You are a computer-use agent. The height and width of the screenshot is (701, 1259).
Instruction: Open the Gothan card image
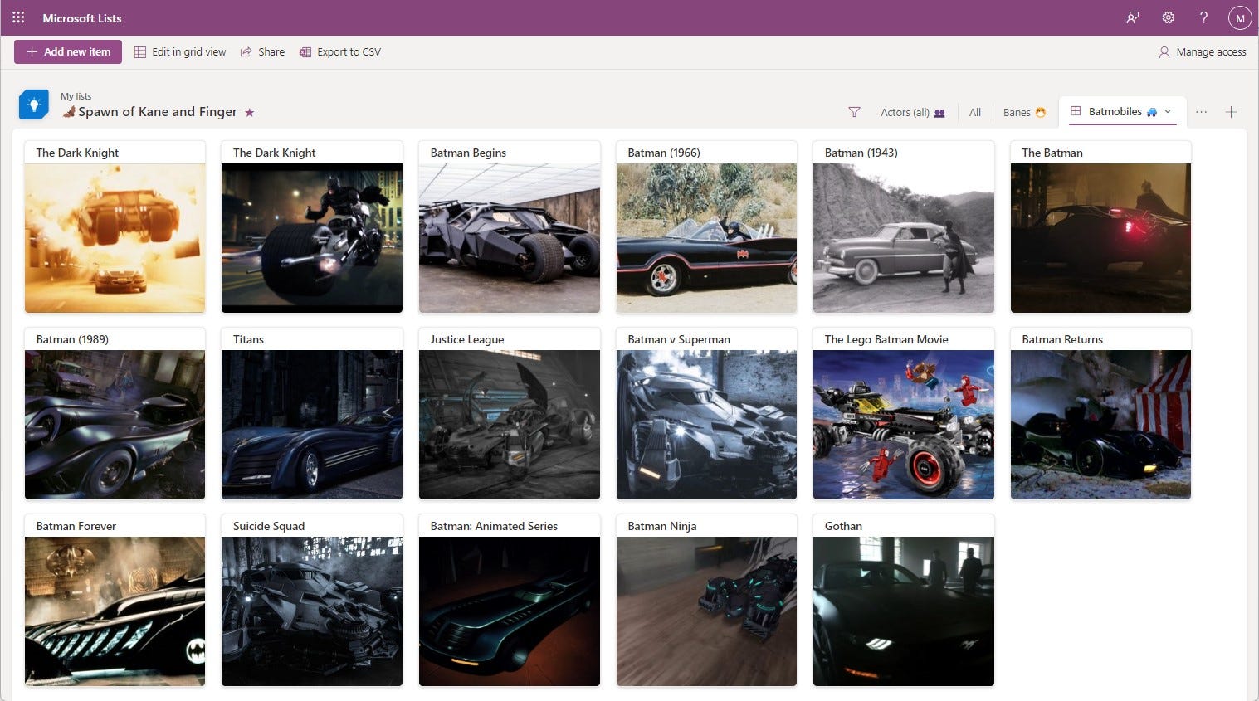coord(904,611)
